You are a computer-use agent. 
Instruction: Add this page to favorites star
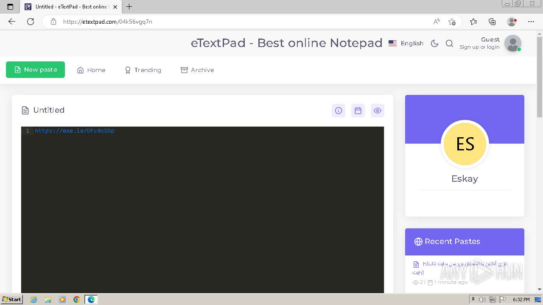452,22
